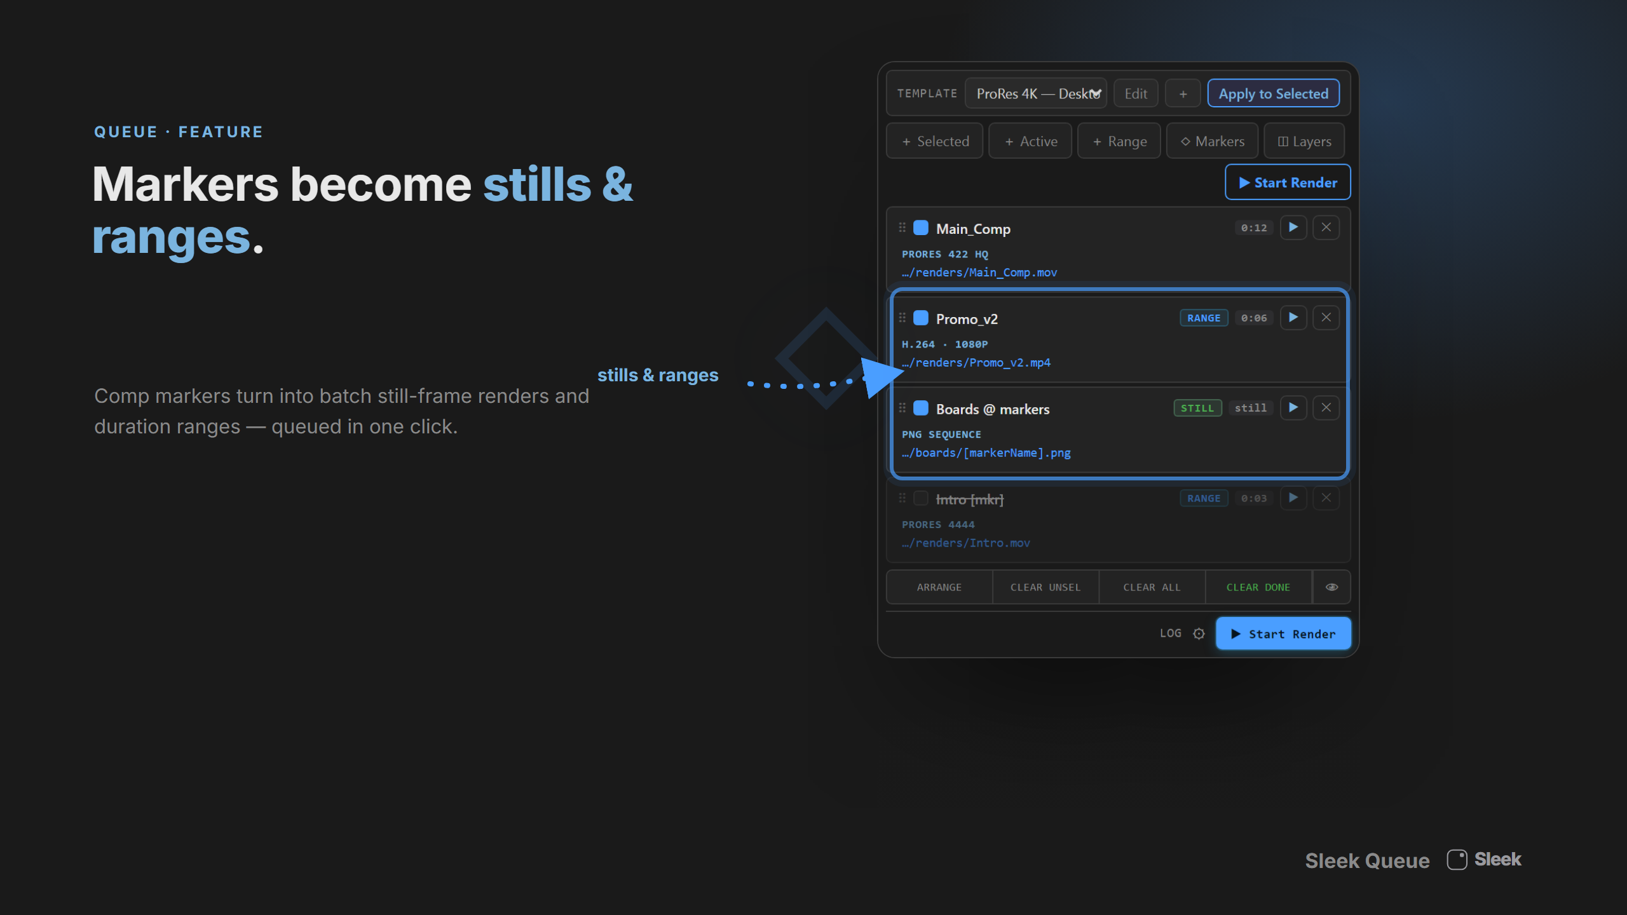Click CLEAR UNSEL button

click(1045, 587)
